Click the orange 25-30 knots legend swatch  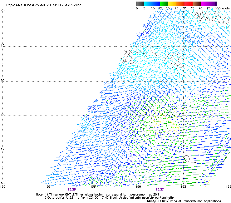point(180,4)
